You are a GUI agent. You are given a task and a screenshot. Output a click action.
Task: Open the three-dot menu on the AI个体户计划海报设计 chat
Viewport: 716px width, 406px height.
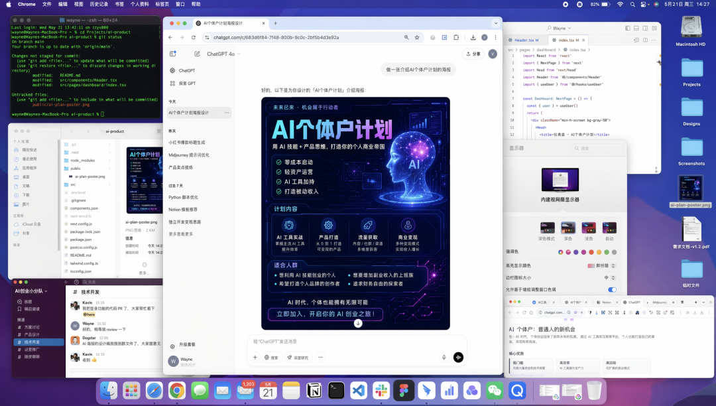[x=227, y=113]
